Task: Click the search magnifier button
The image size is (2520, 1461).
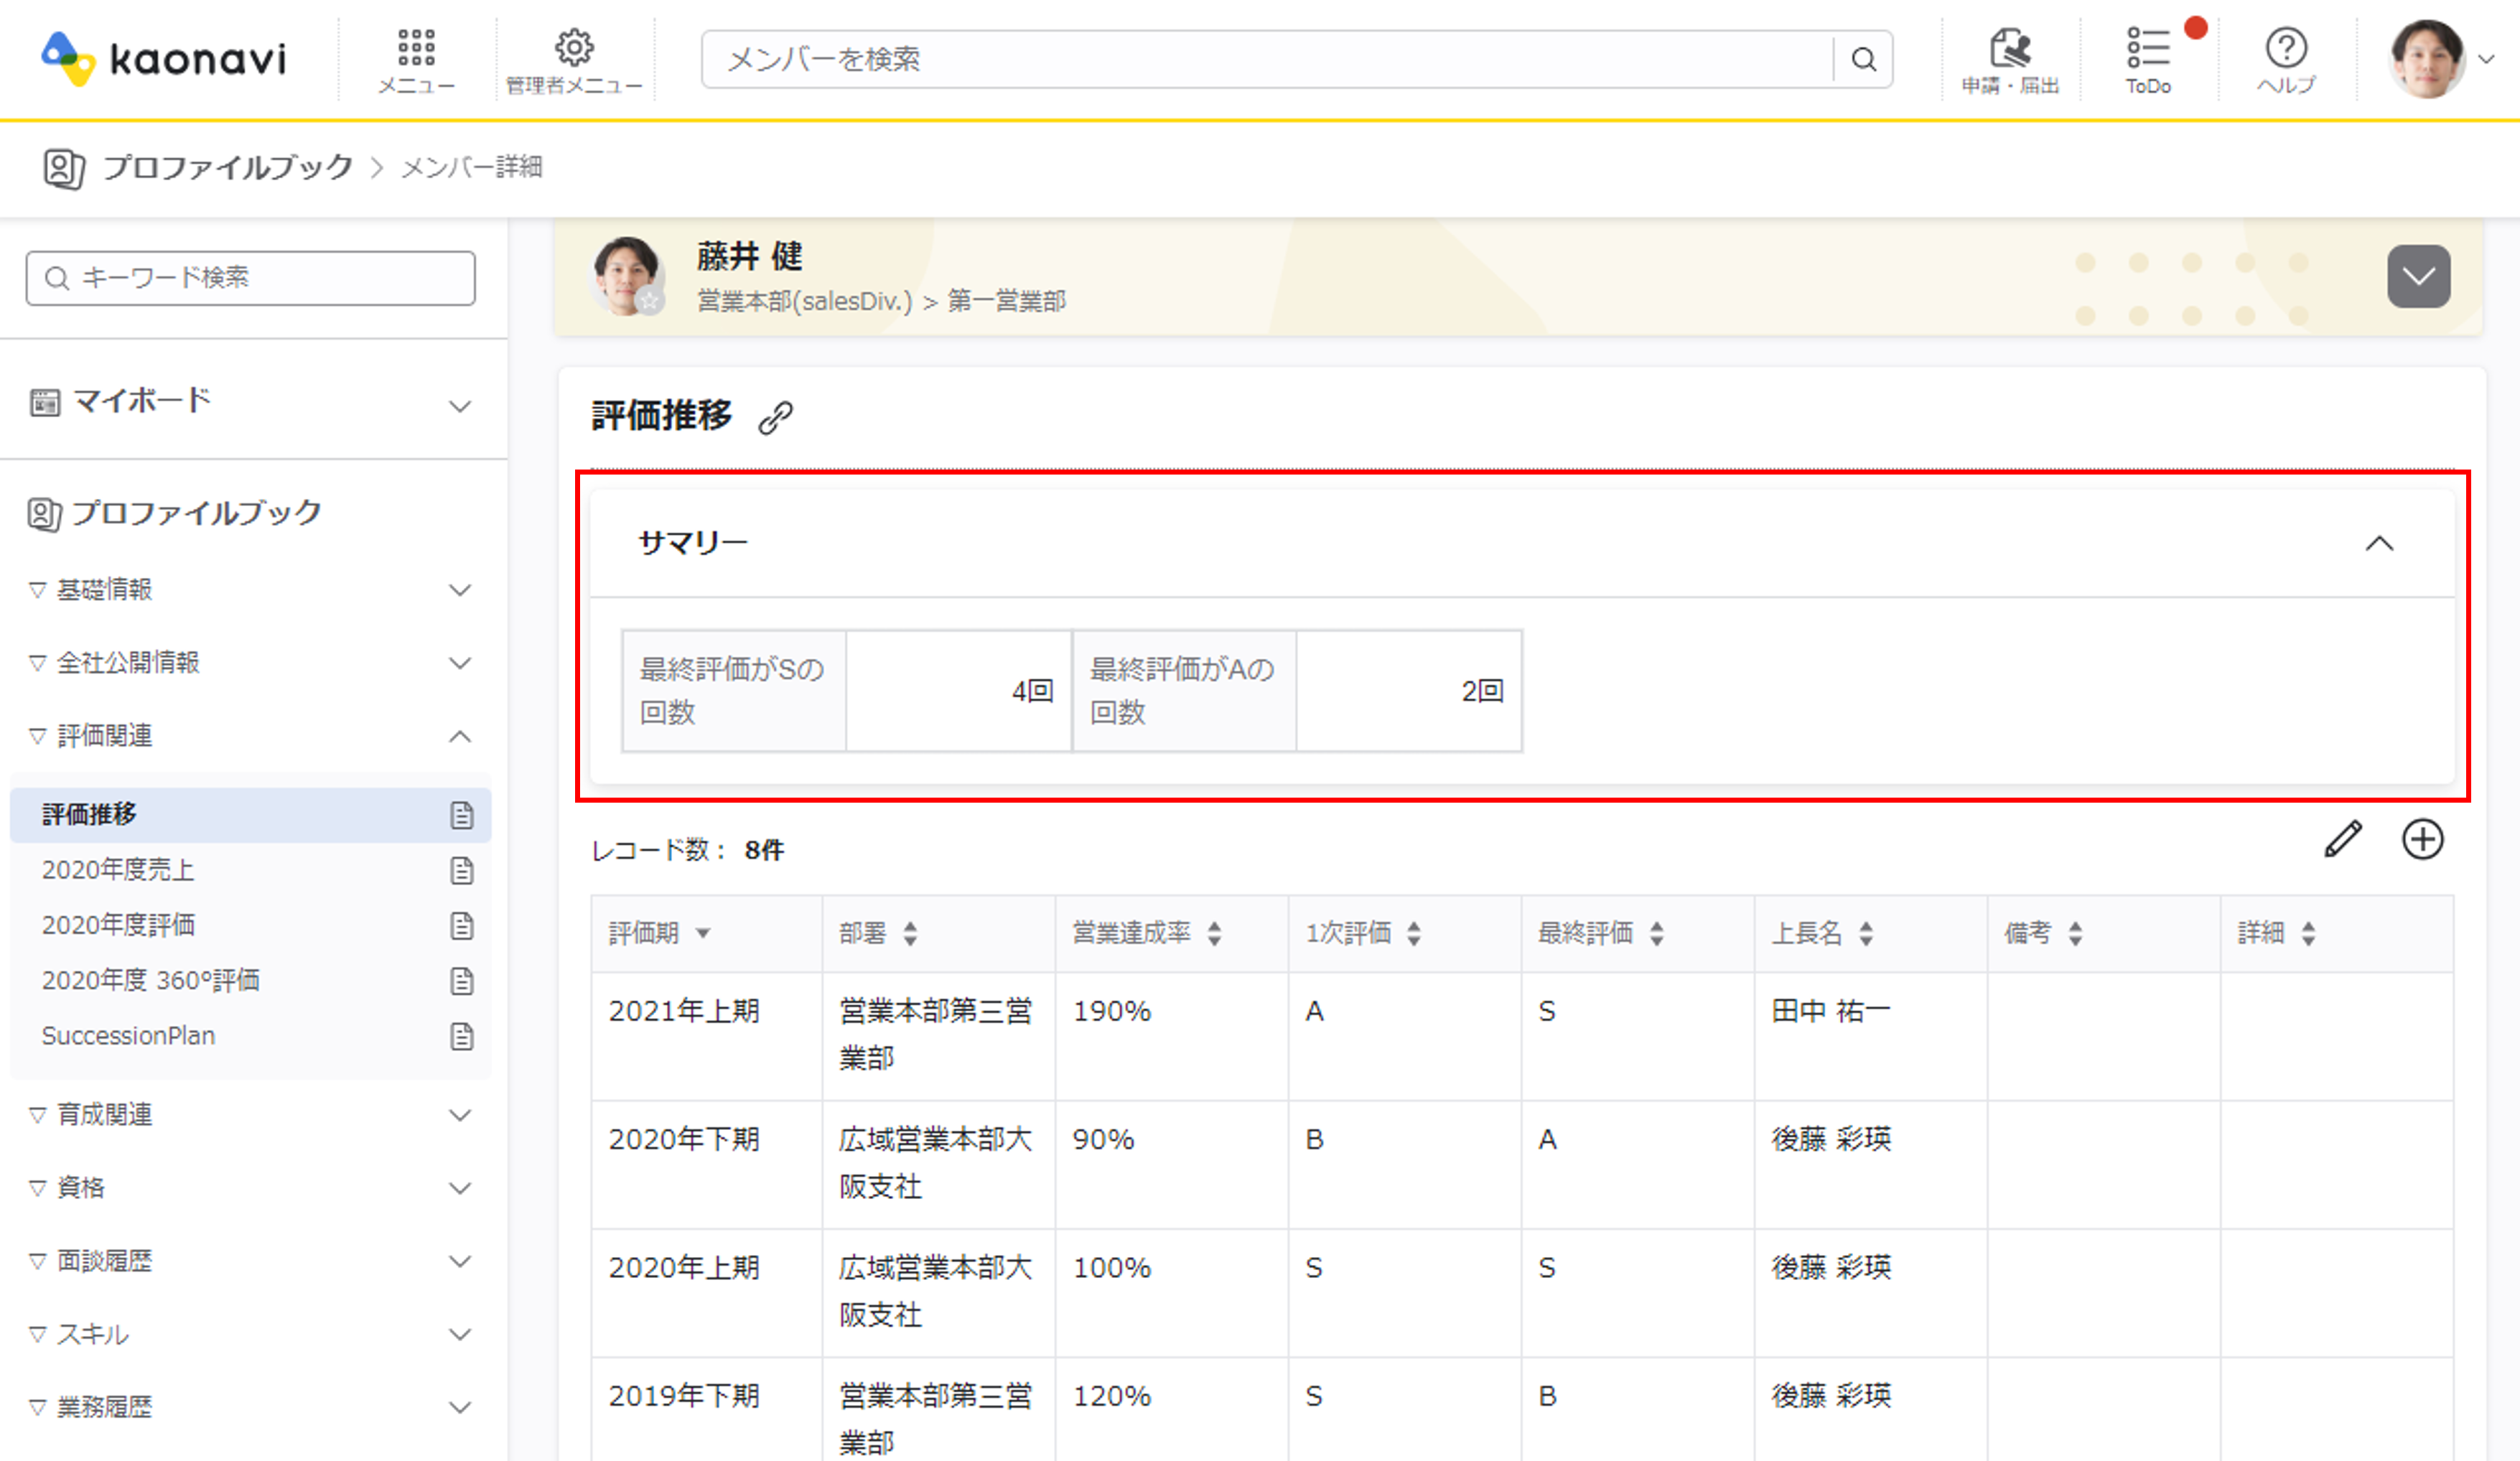Action: pyautogui.click(x=1863, y=60)
